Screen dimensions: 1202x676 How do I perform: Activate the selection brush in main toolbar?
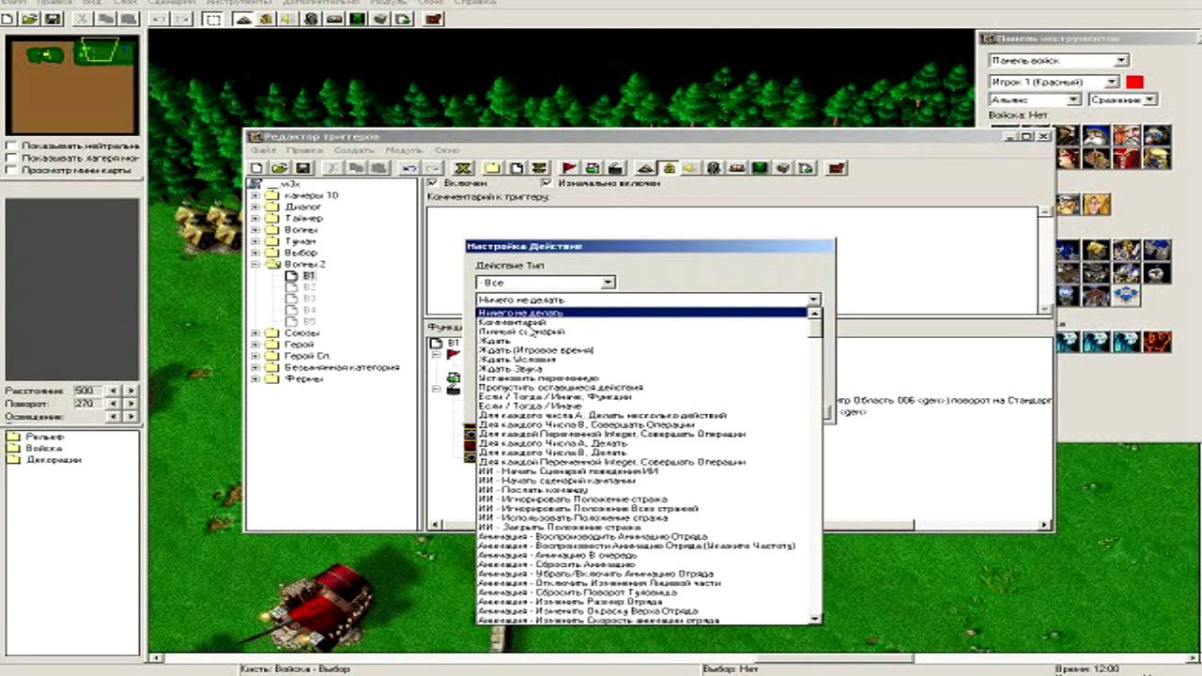tap(214, 19)
